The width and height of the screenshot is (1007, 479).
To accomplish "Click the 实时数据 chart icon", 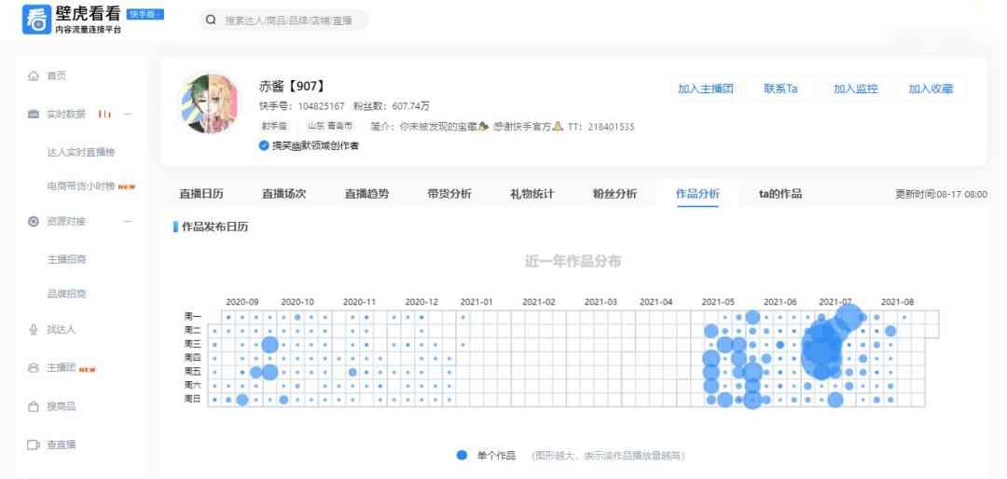I will coord(34,115).
